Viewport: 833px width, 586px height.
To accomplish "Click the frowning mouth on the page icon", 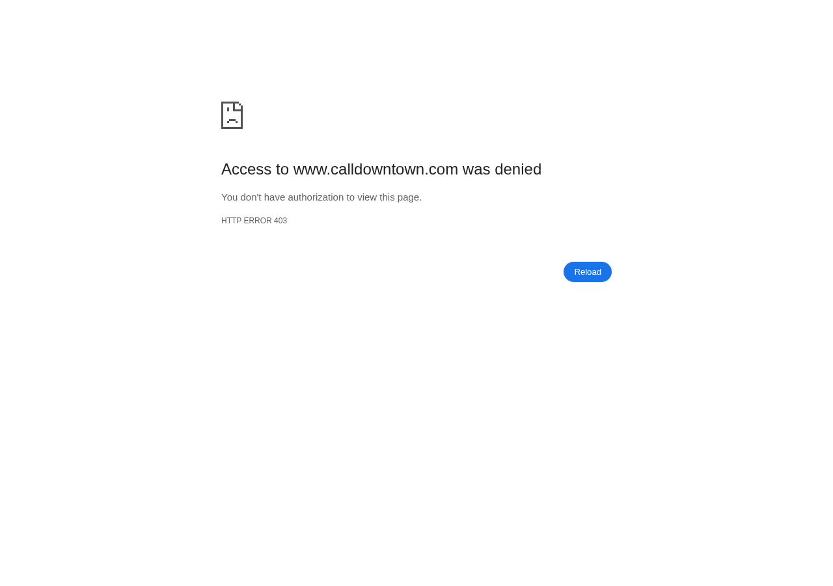I will point(232,121).
